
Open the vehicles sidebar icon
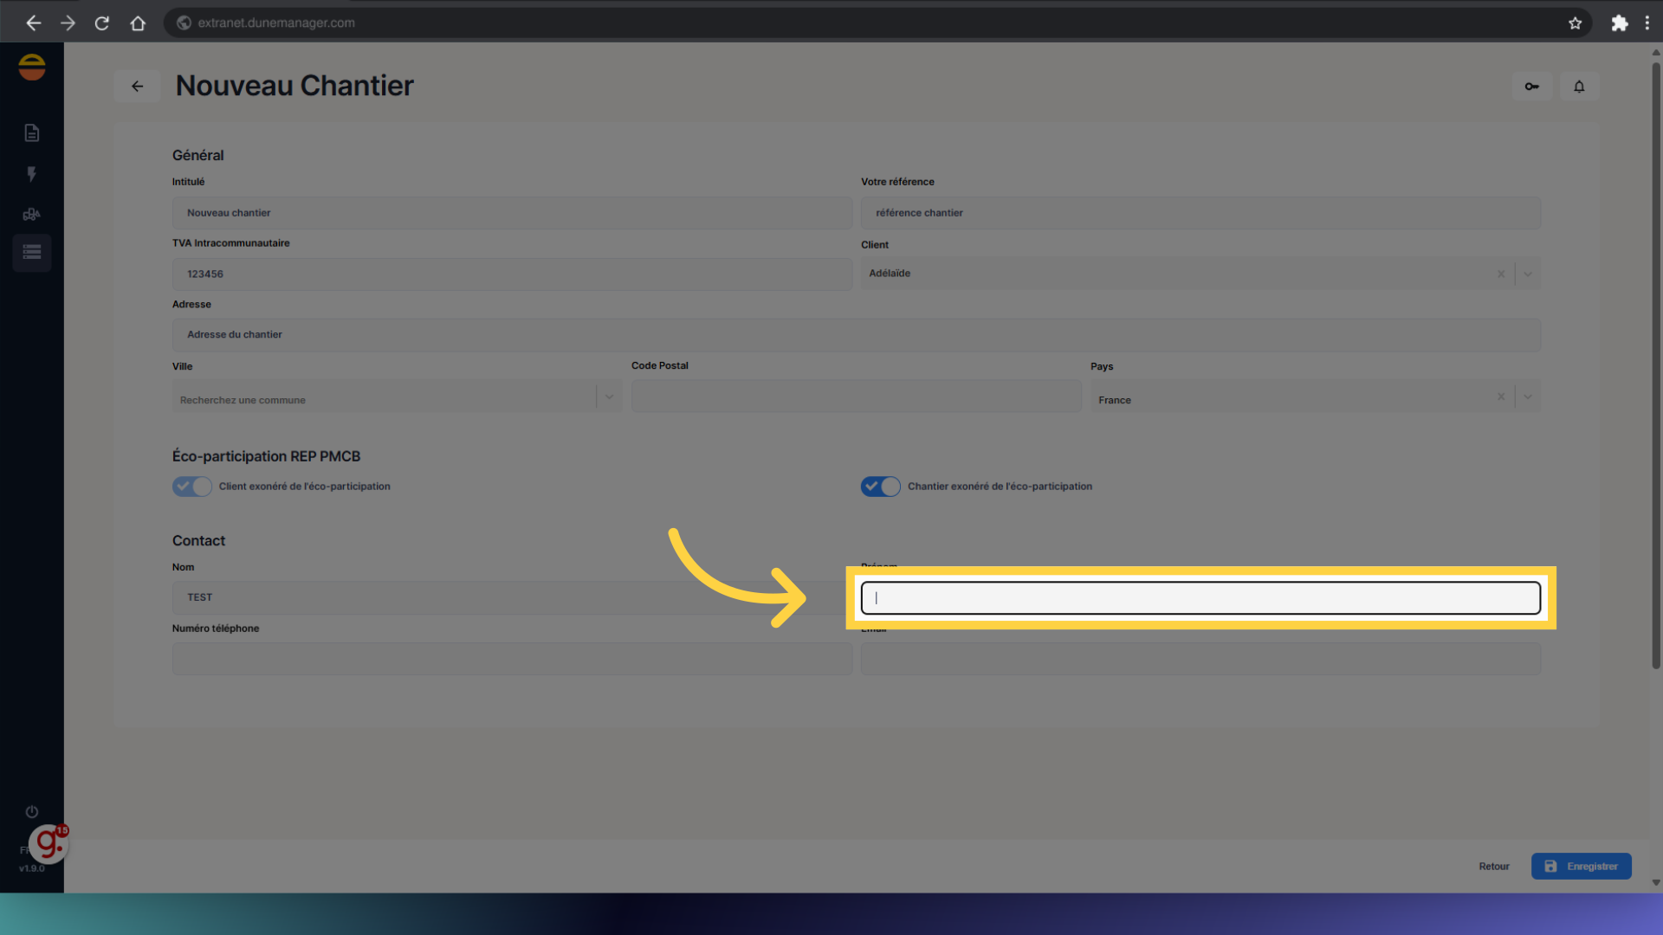point(32,214)
